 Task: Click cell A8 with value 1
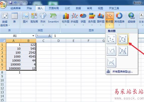tap(14, 73)
